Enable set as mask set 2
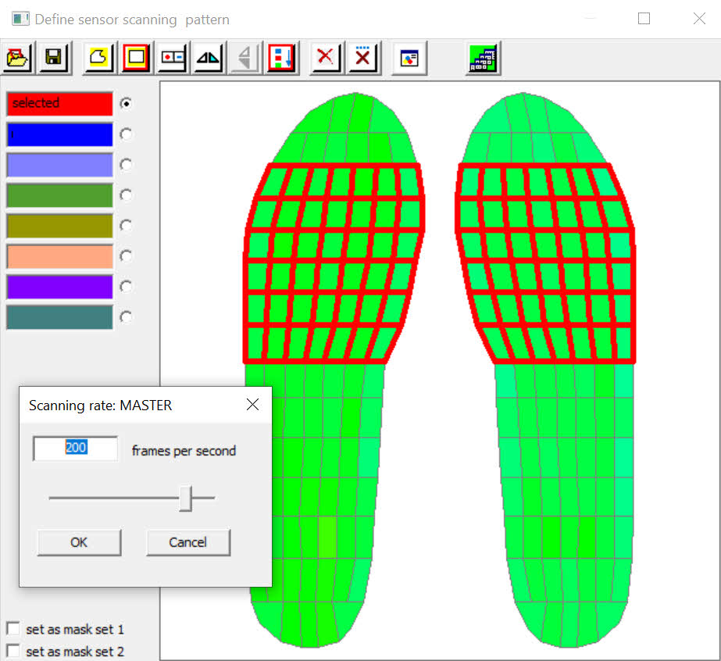Viewport: 721px width, 661px height. point(13,651)
